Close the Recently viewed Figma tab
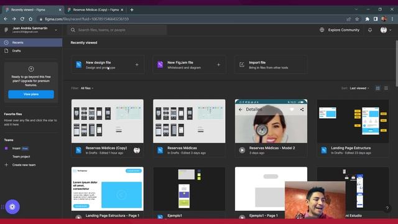The image size is (398, 224). (60, 10)
